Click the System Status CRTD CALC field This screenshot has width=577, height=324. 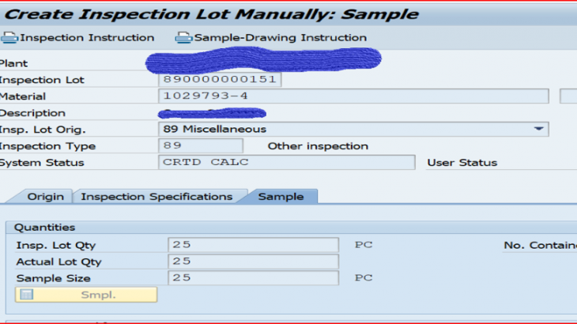coord(286,163)
